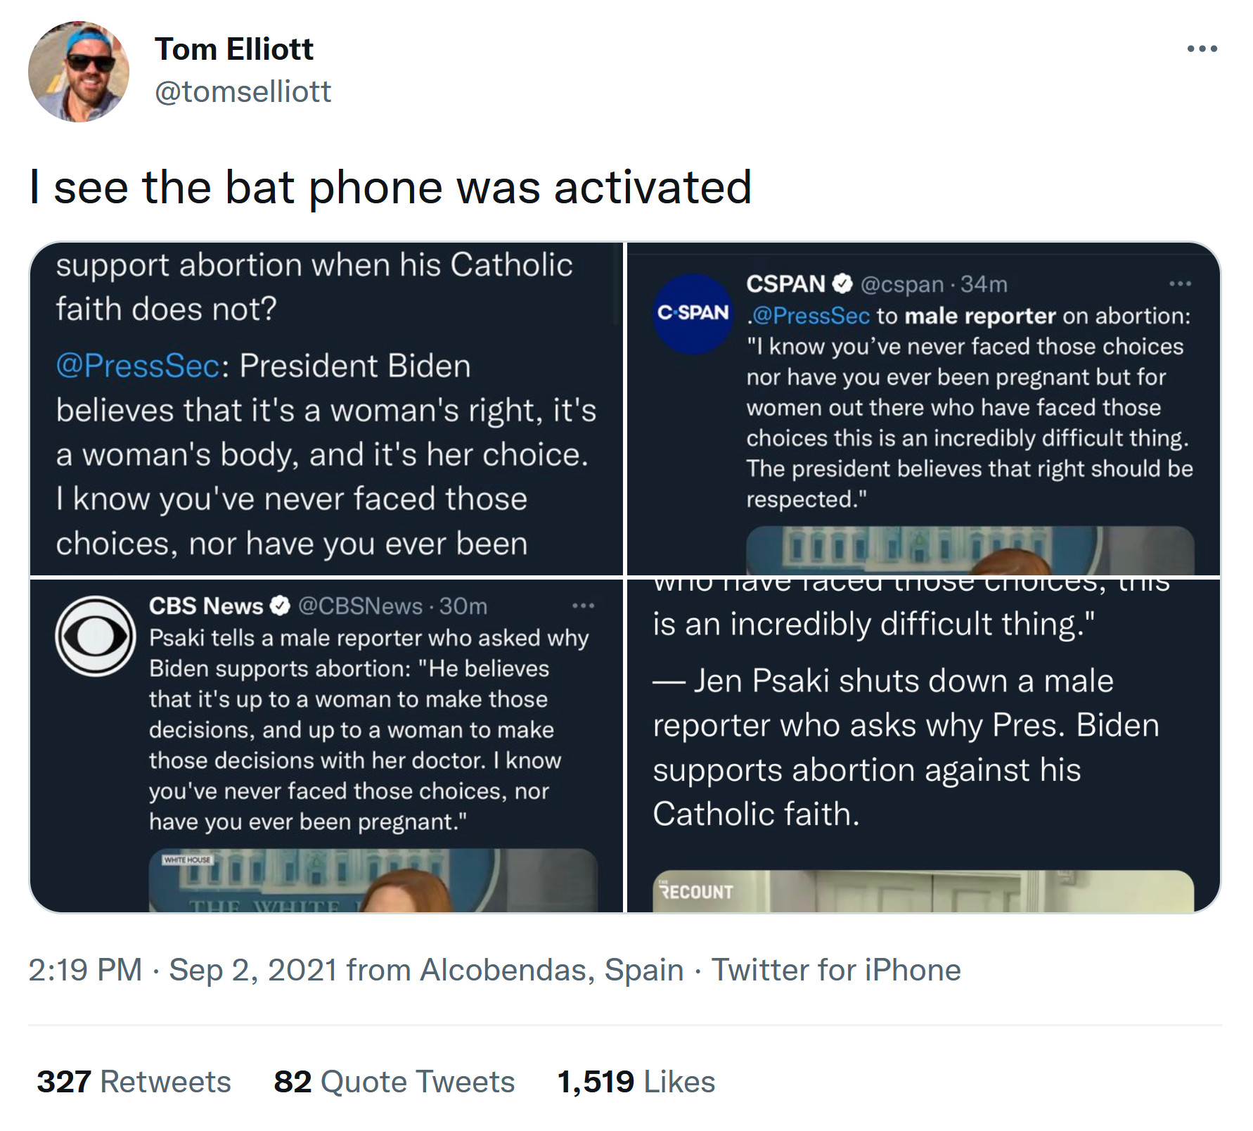1253x1131 pixels.
Task: View the 82 Quote Tweets list
Action: [394, 1082]
